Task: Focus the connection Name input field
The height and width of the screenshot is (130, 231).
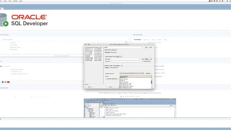Action: (x=125, y=47)
